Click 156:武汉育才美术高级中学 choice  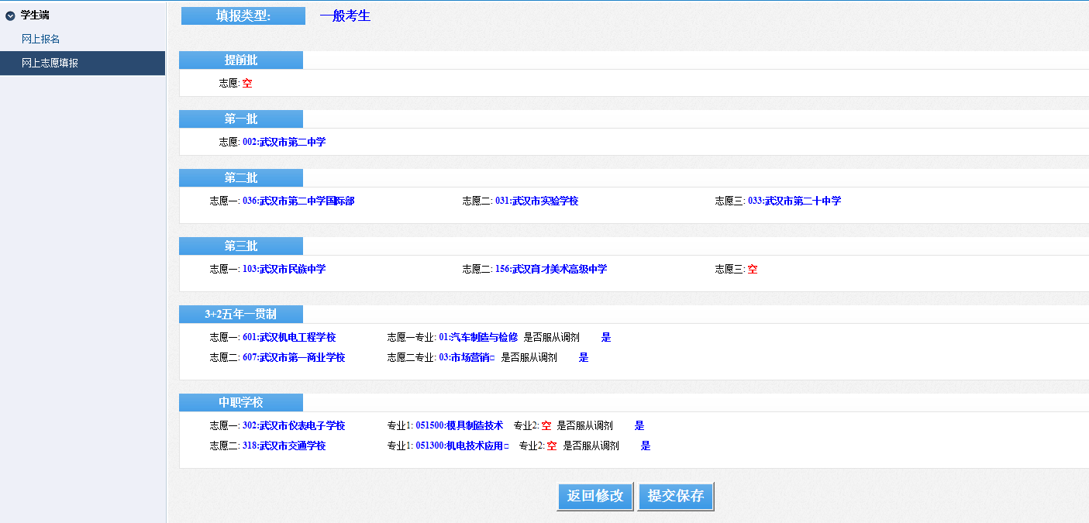550,270
